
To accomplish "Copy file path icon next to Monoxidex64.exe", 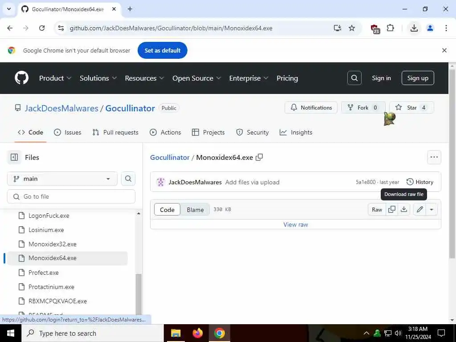I will click(259, 157).
